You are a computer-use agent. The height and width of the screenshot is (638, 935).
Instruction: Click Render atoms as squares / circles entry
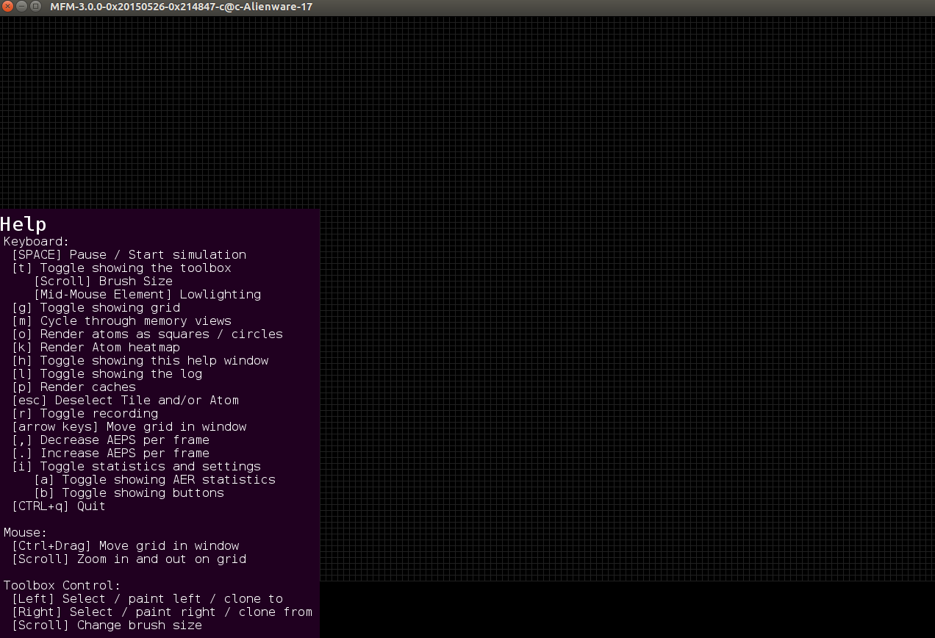click(x=147, y=334)
